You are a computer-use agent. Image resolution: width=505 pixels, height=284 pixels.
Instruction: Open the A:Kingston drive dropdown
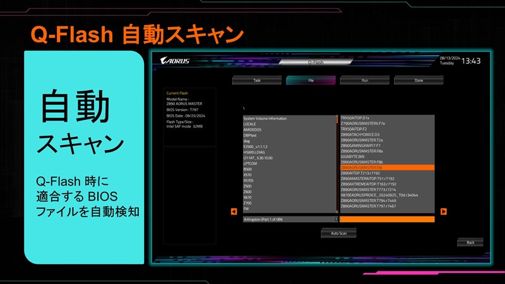[290, 219]
